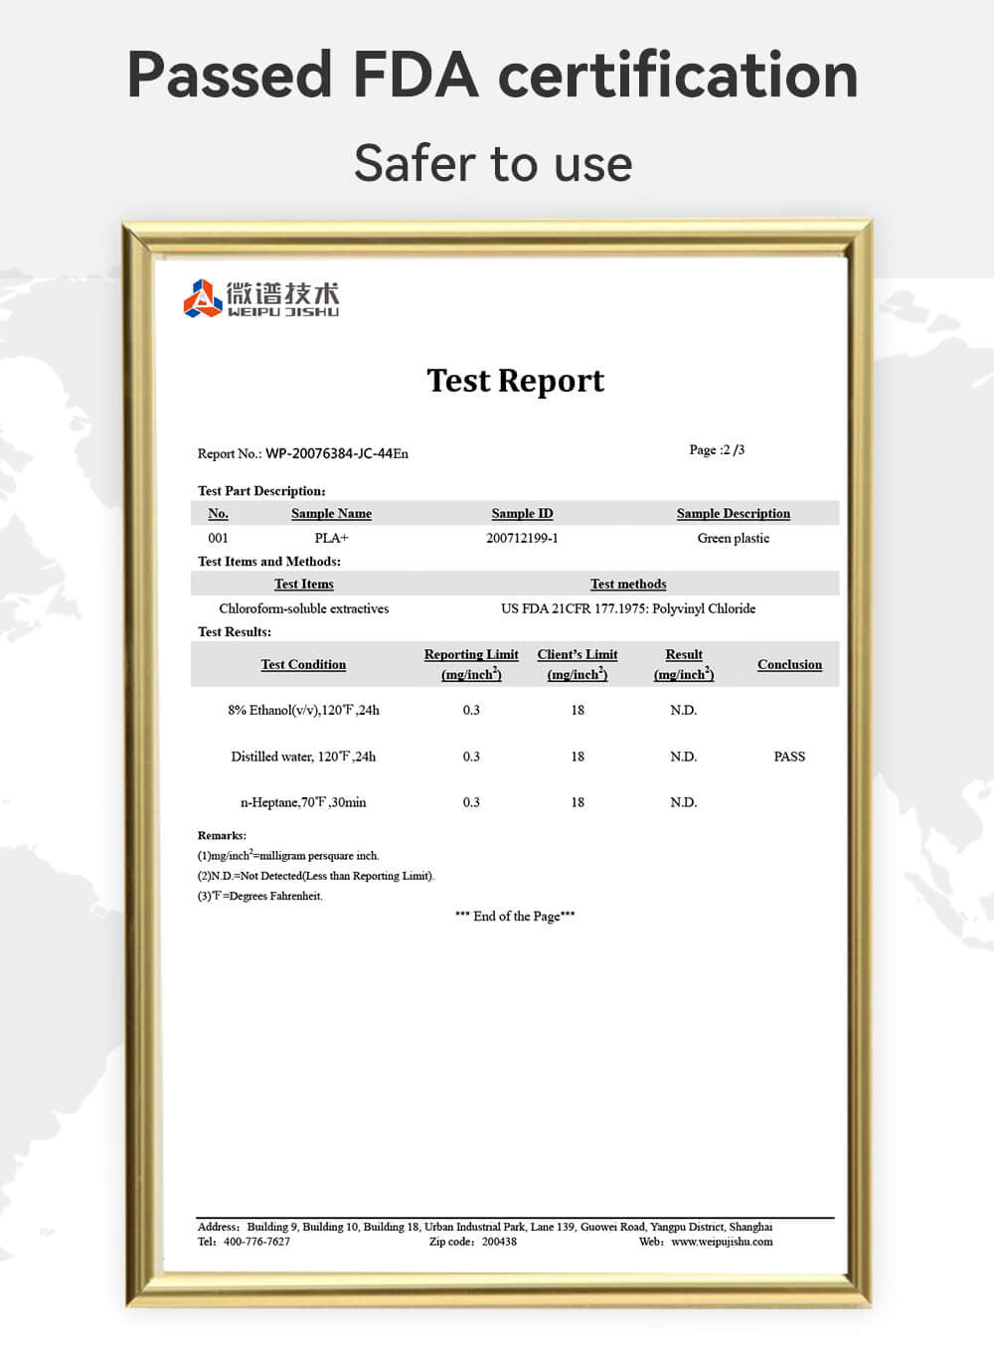The image size is (994, 1351).
Task: Select the sample ID value 200712199-1
Action: click(x=522, y=538)
